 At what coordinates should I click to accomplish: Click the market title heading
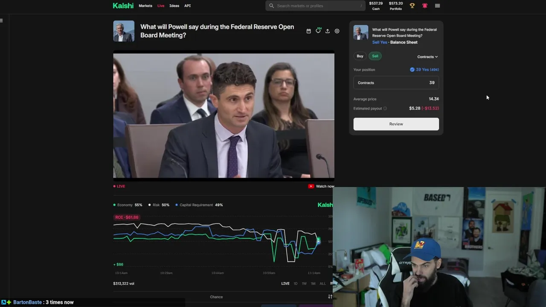(x=217, y=31)
